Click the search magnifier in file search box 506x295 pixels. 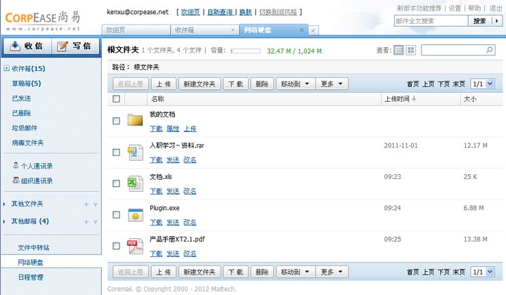click(488, 51)
